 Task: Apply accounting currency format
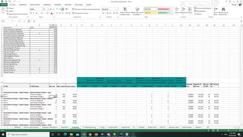click(103, 13)
